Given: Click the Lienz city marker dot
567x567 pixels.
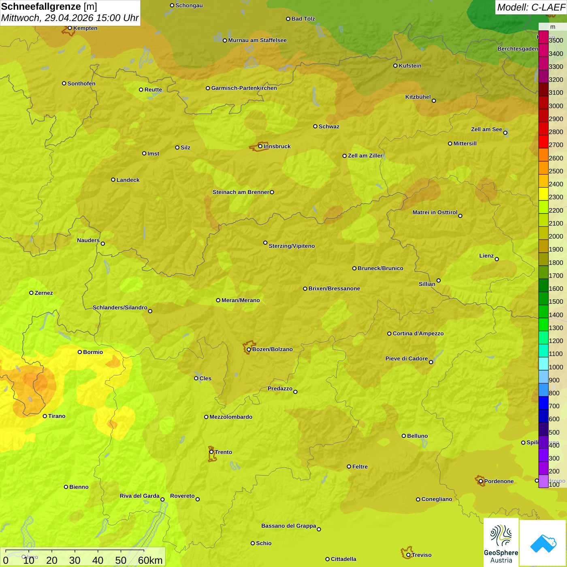Looking at the screenshot, I should pos(497,259).
